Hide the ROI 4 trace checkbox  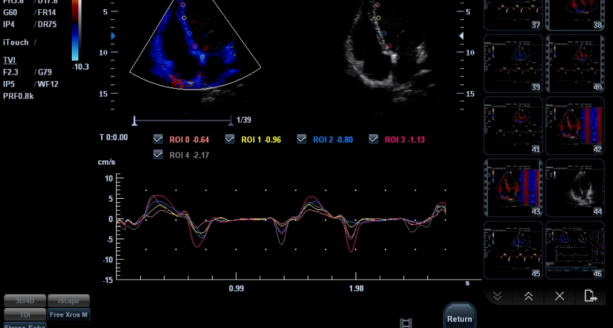(x=159, y=154)
